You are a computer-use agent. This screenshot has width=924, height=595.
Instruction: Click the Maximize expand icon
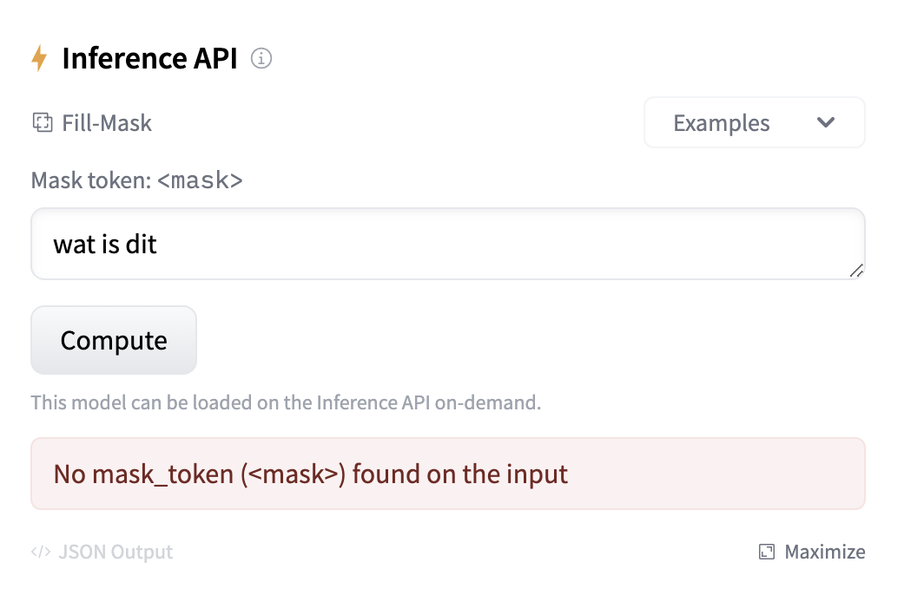click(767, 552)
